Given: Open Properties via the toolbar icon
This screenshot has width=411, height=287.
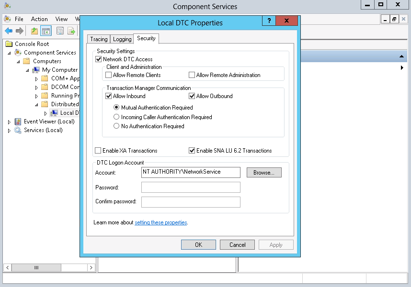Looking at the screenshot, I should [60, 30].
